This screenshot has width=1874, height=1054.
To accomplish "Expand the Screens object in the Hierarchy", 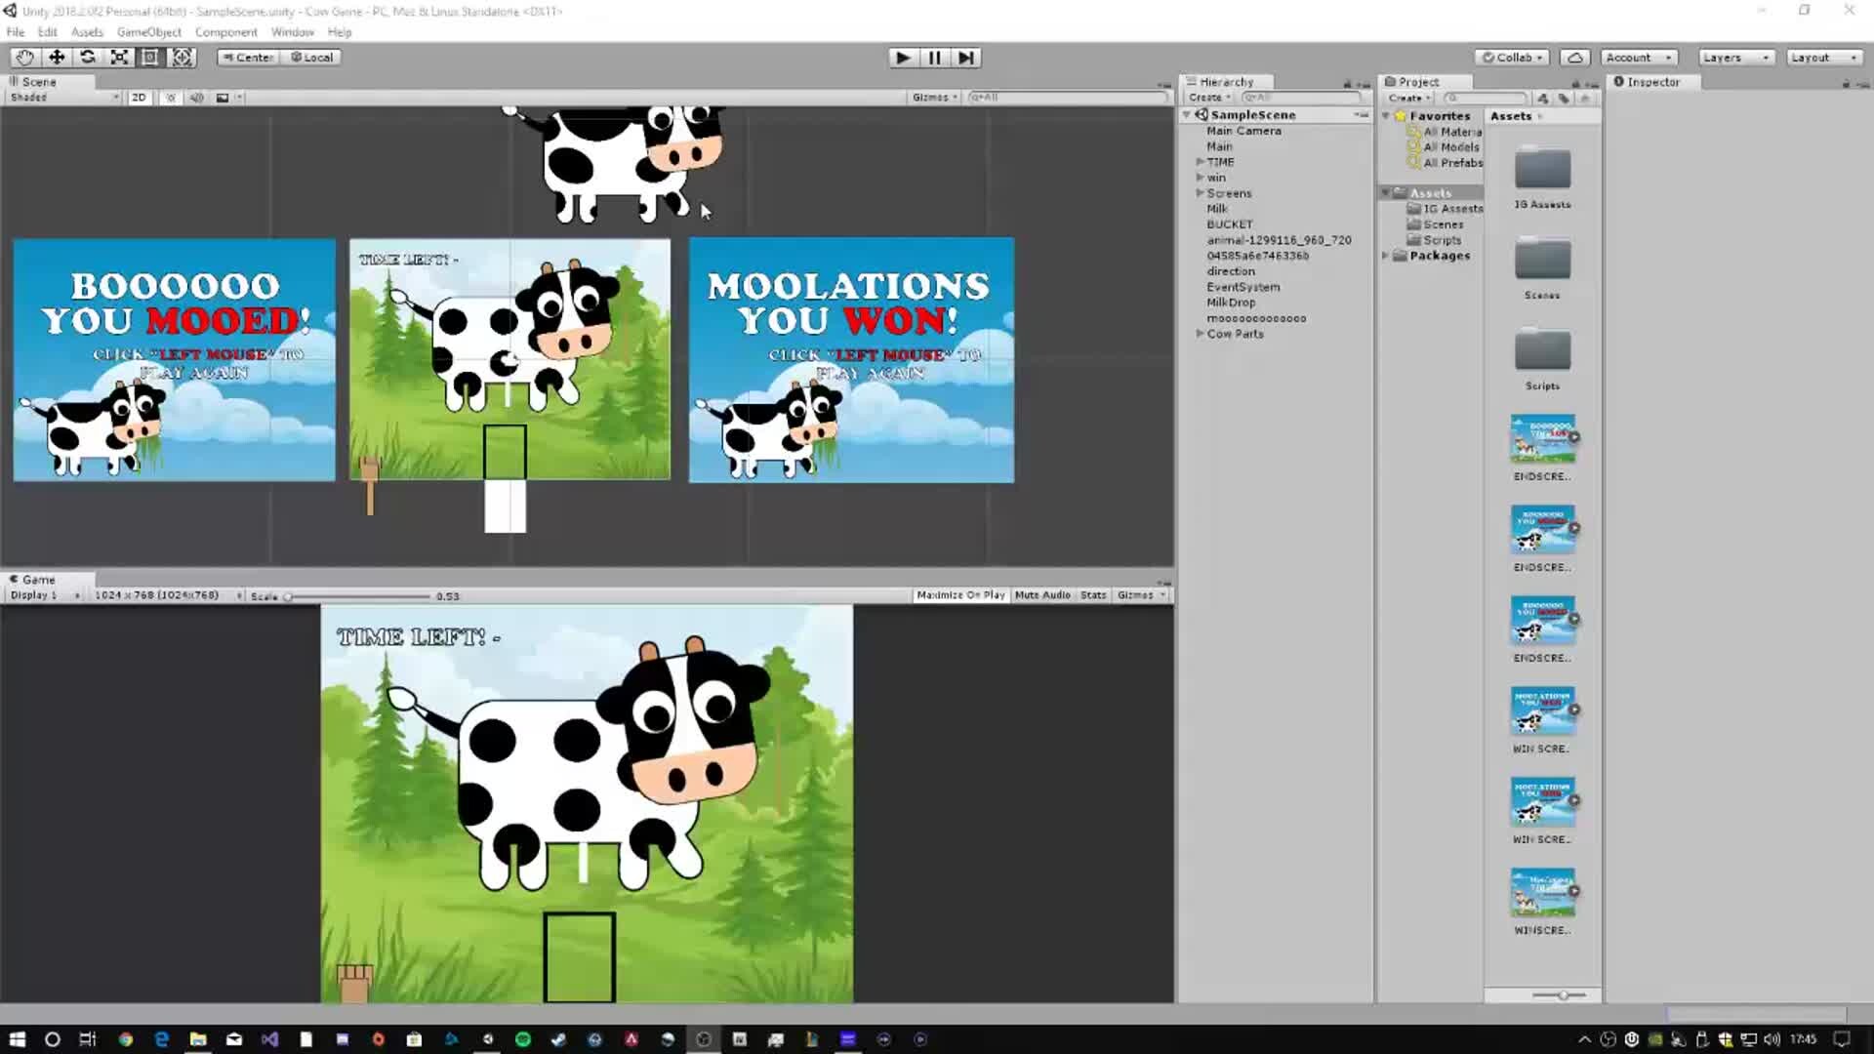I will (x=1200, y=192).
